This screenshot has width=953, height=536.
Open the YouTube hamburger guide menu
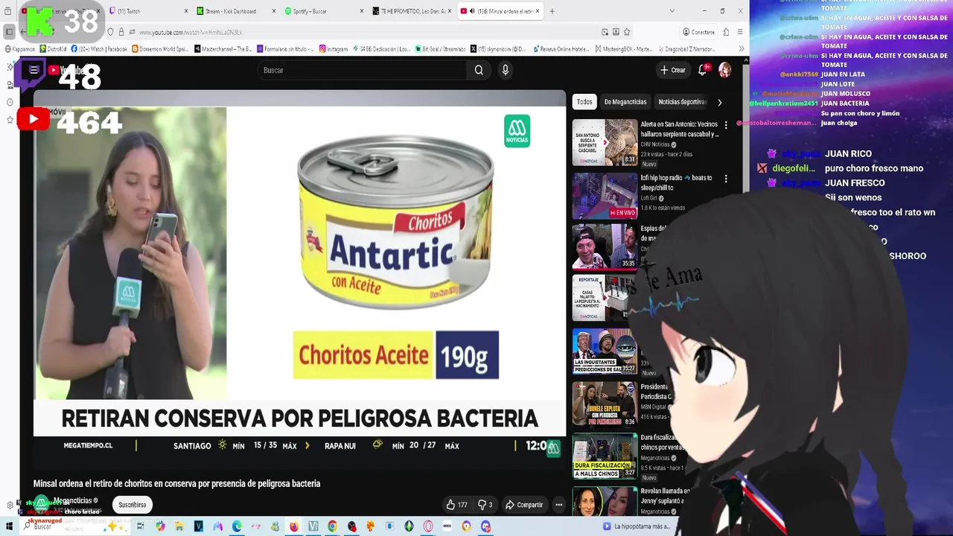click(34, 70)
